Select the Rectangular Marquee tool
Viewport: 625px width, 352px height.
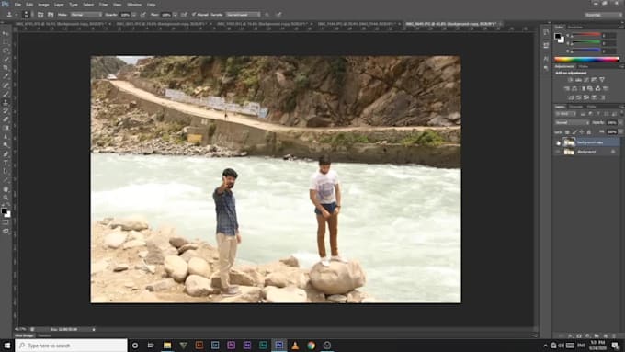click(6, 42)
